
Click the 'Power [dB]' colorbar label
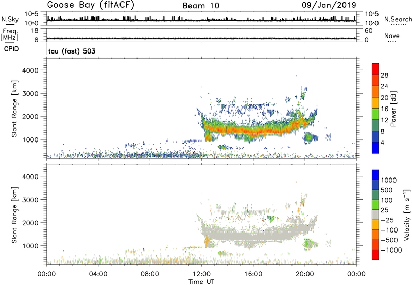coord(393,109)
